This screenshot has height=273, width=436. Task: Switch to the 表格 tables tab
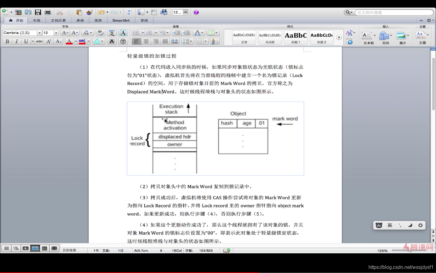point(80,20)
